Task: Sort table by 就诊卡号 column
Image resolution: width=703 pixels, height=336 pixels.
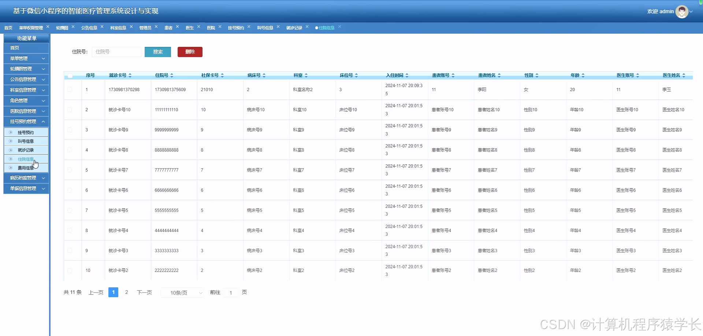Action: click(x=130, y=75)
